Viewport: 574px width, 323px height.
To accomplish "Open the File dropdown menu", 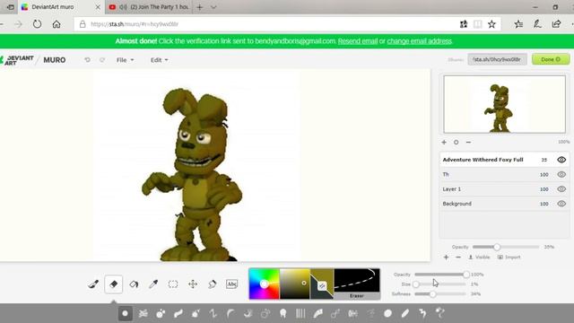I will 125,60.
